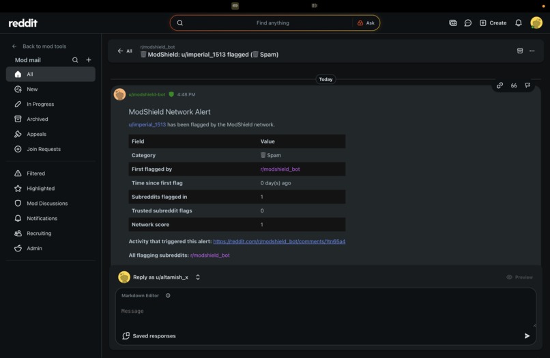Archive this conversation using header icon
This screenshot has height=358, width=550.
(520, 51)
